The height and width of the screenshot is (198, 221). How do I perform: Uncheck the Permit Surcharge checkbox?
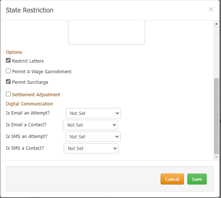point(8,82)
